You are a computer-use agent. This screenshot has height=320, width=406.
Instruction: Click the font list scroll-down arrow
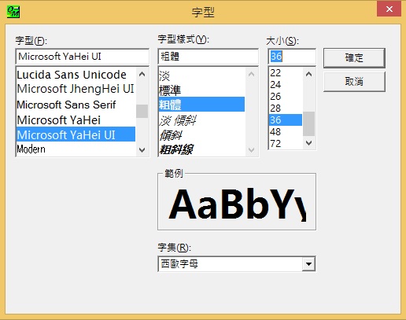coord(142,150)
